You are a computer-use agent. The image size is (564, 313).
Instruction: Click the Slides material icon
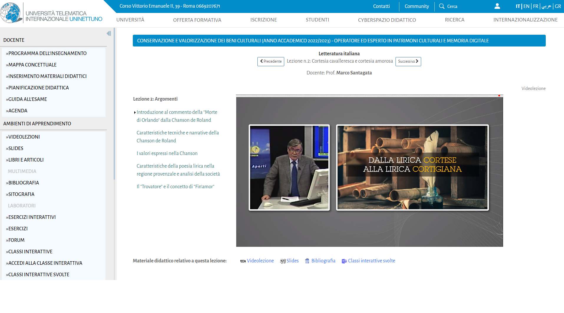pyautogui.click(x=282, y=261)
